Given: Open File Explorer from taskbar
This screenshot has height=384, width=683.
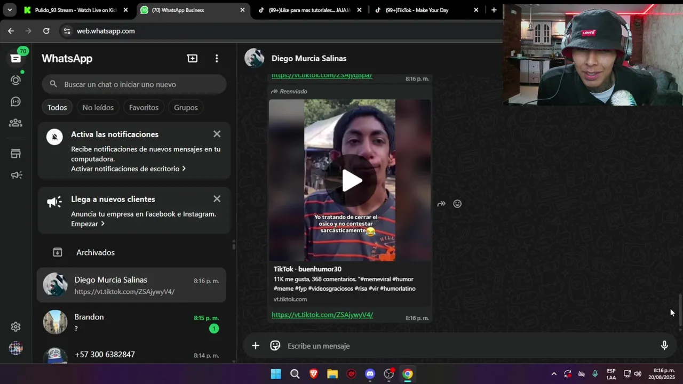Looking at the screenshot, I should [x=332, y=374].
